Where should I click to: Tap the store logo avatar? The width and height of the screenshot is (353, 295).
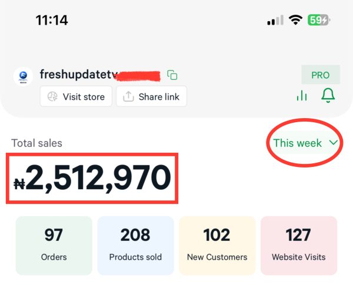(x=22, y=76)
